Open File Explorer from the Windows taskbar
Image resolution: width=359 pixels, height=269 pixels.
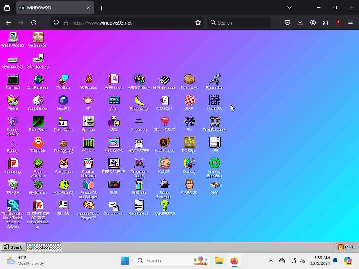(x=219, y=261)
